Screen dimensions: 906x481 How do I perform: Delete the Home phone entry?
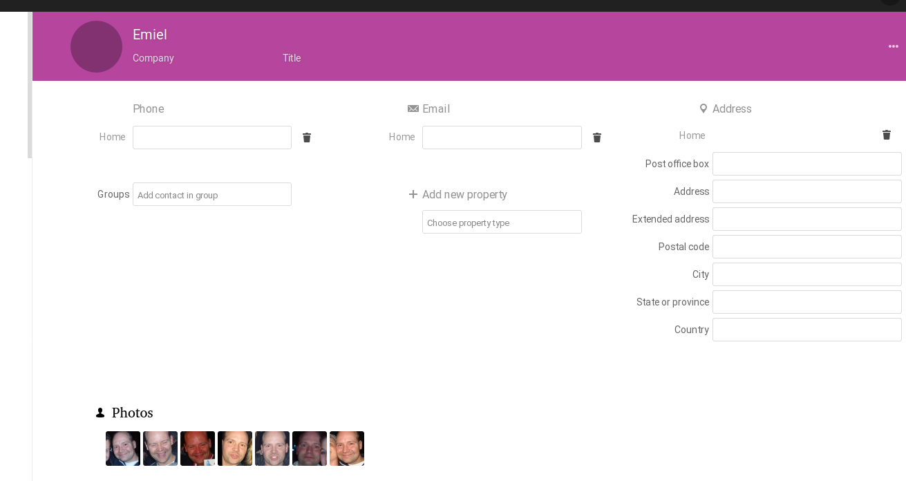point(307,138)
